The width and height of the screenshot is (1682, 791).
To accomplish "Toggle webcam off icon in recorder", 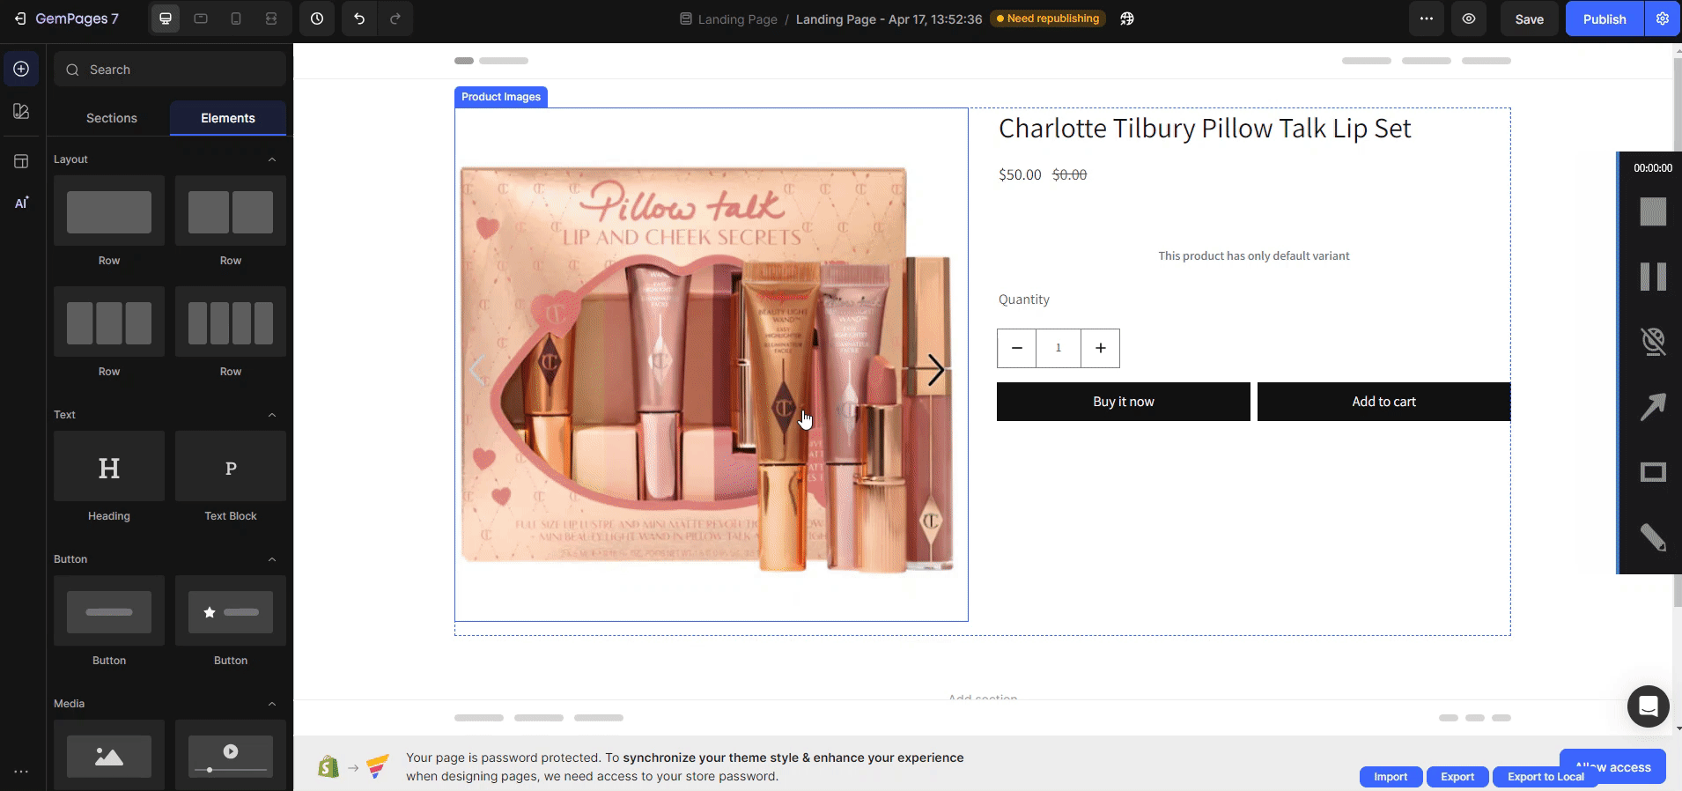I will (1653, 342).
